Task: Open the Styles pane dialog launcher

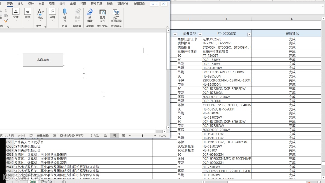Action: (x=45, y=26)
